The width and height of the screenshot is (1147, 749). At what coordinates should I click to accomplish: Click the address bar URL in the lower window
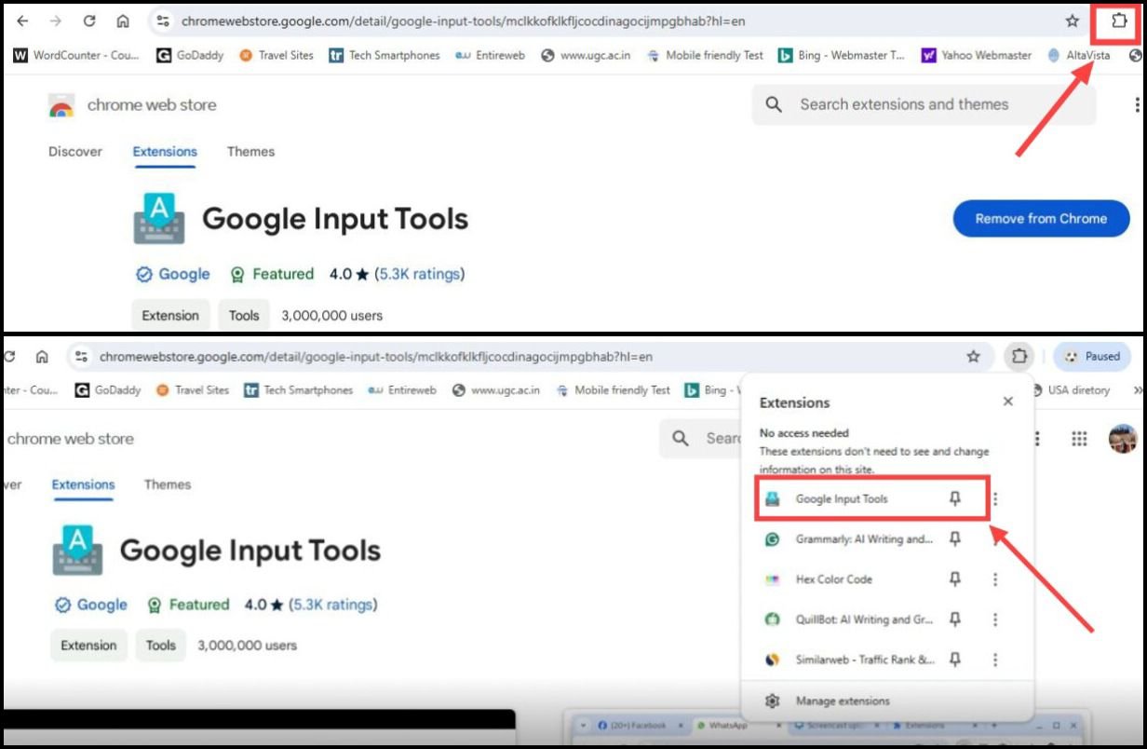tap(375, 357)
